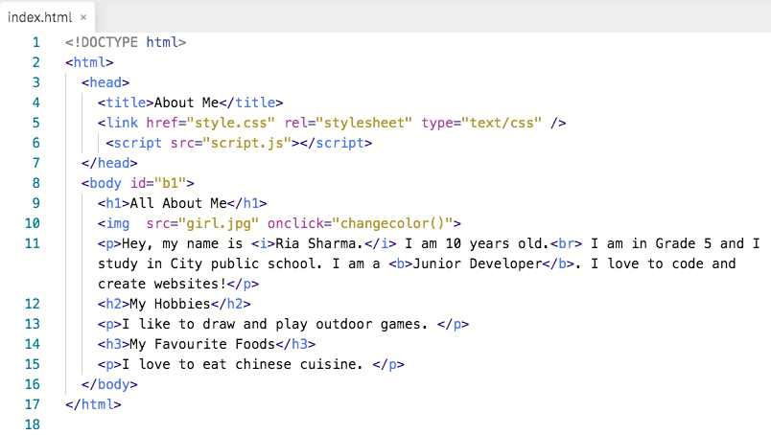Click the 'All About Me' heading text

[178, 203]
